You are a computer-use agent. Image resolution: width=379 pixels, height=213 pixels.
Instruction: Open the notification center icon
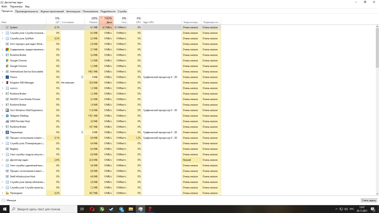pos(373,209)
